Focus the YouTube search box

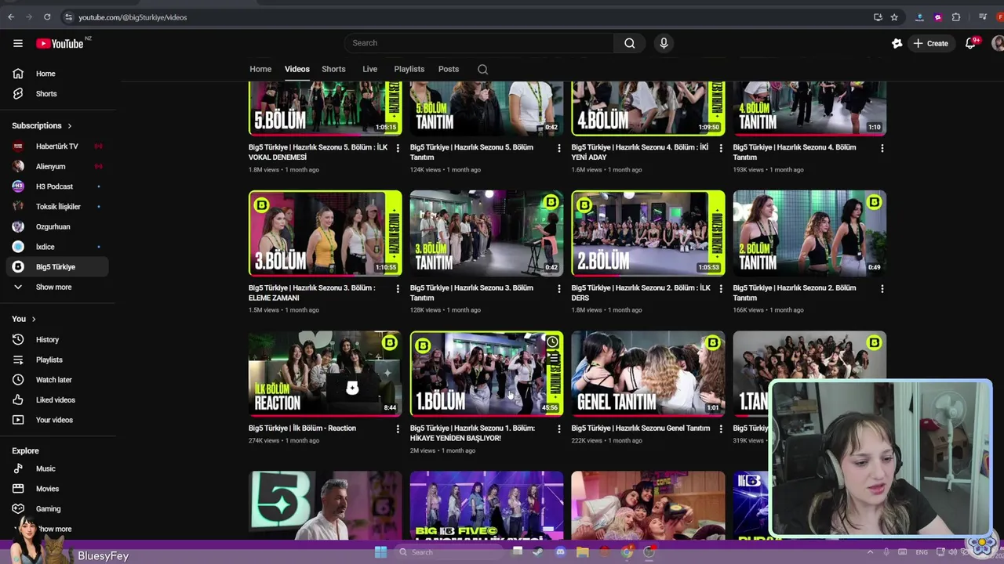pos(478,43)
